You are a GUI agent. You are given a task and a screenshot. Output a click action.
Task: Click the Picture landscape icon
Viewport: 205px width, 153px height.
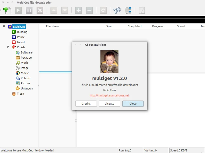18,83
